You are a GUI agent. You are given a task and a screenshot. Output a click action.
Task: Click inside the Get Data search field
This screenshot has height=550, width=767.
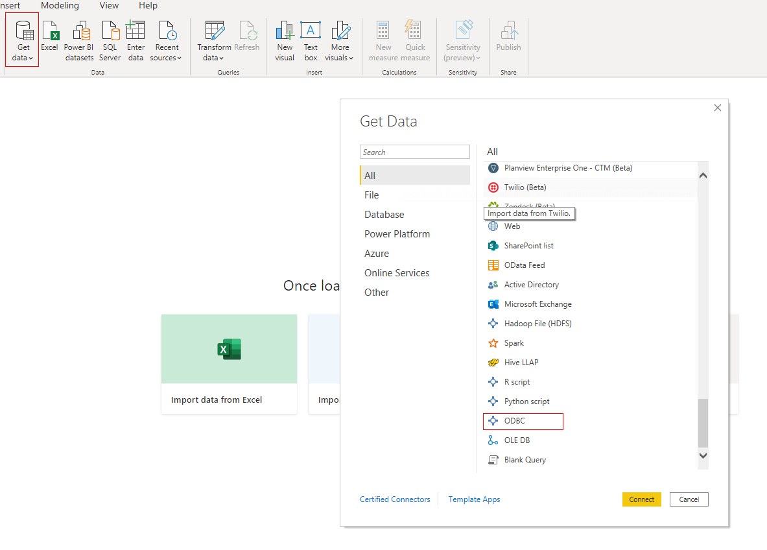pyautogui.click(x=415, y=152)
